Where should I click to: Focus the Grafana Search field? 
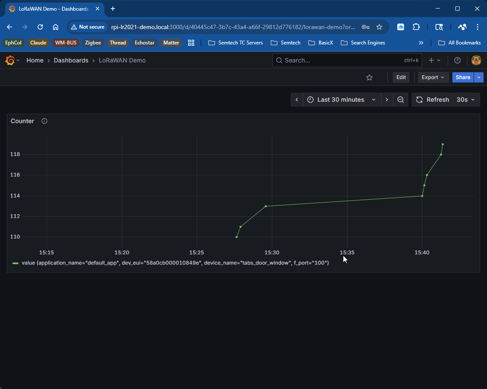tap(347, 60)
